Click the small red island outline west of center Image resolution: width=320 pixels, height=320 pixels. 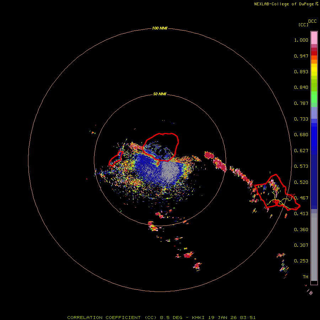[116, 159]
